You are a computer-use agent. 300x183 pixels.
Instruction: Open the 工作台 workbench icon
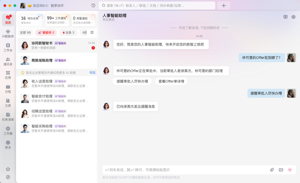(x=8, y=47)
